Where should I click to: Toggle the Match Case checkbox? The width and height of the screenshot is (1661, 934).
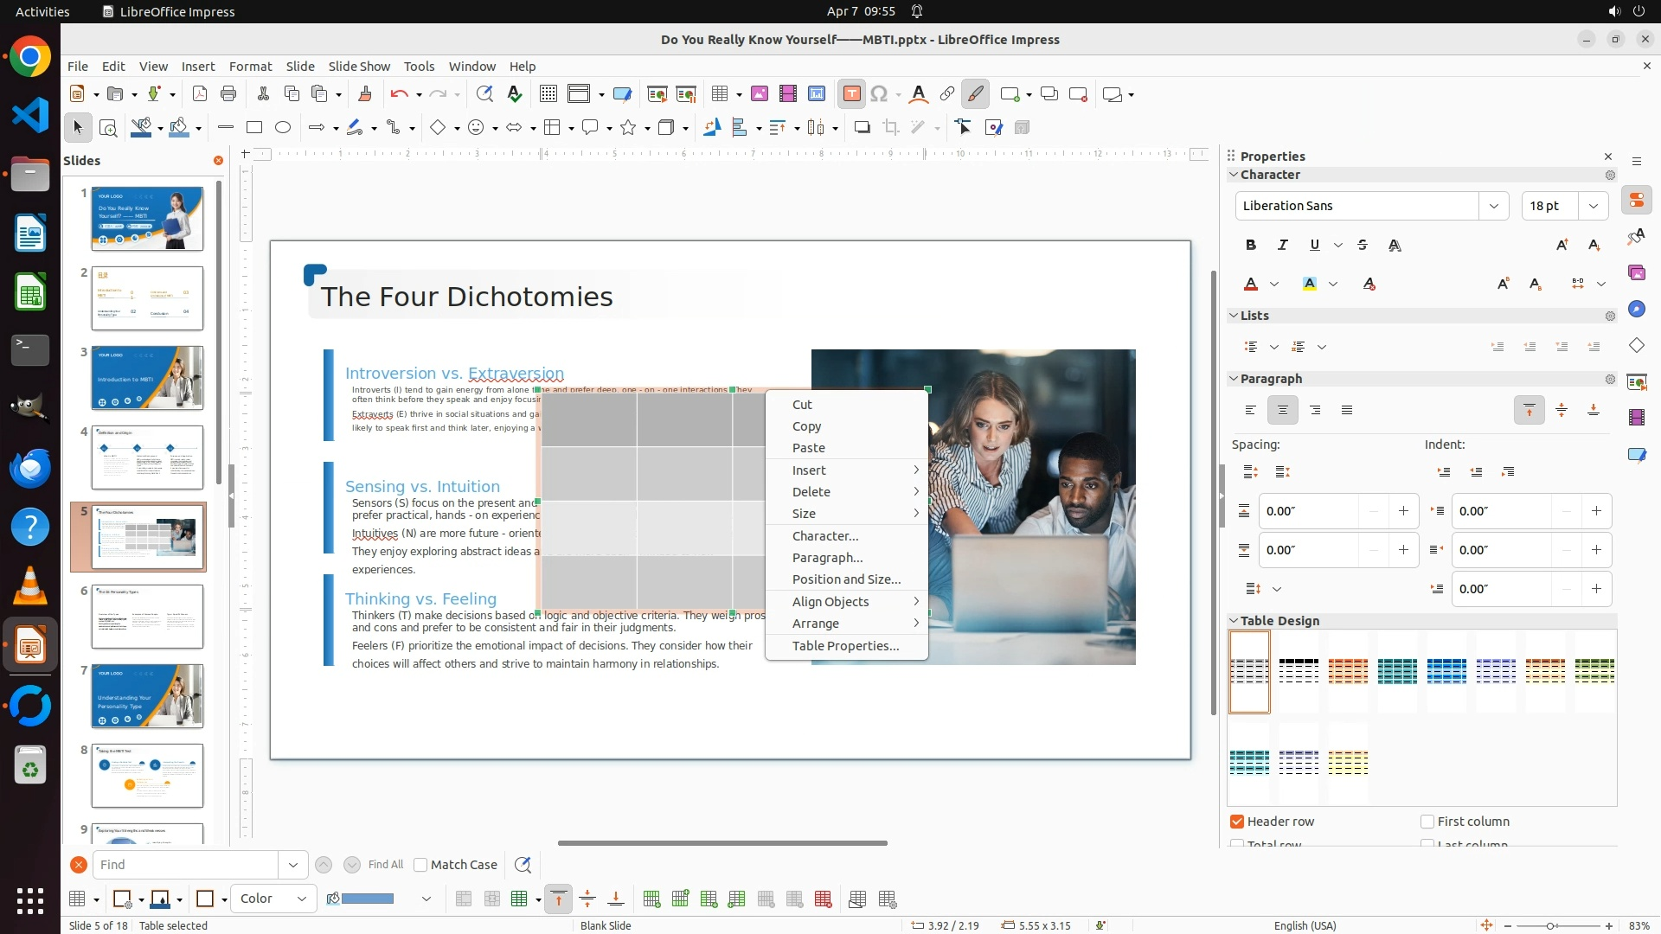(x=420, y=865)
